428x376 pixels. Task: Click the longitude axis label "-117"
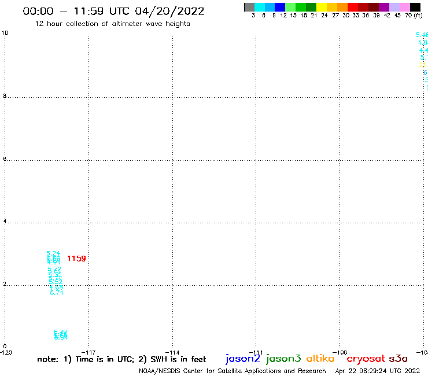(88, 352)
